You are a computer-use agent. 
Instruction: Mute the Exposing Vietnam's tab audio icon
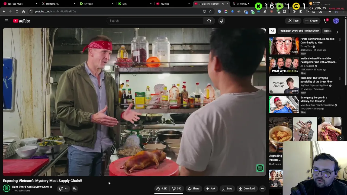click(x=223, y=4)
